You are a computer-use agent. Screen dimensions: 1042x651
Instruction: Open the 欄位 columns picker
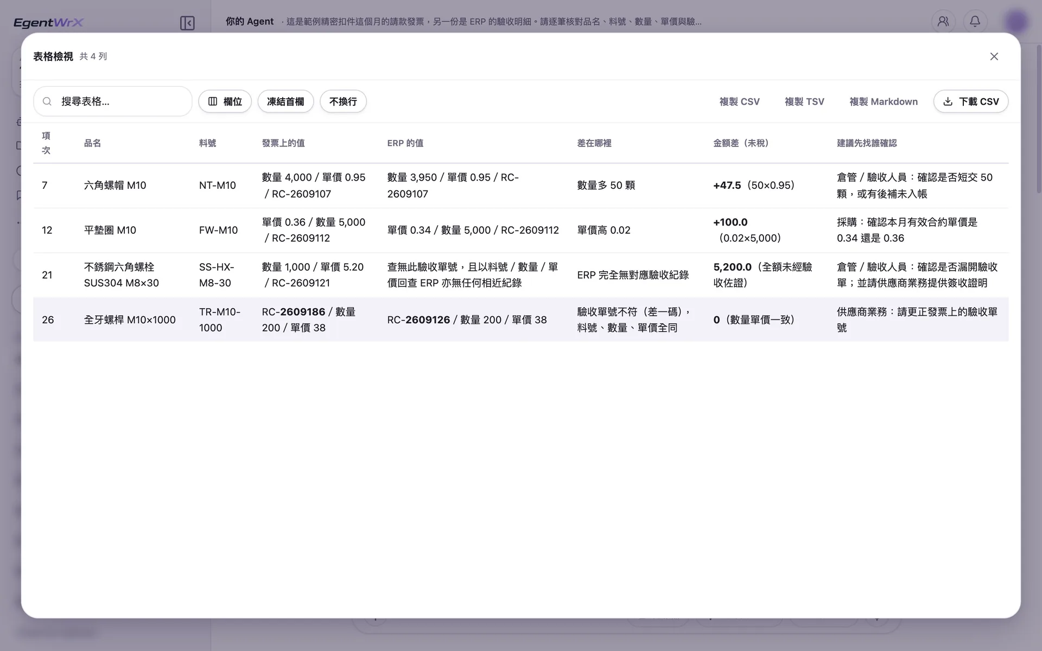point(225,101)
